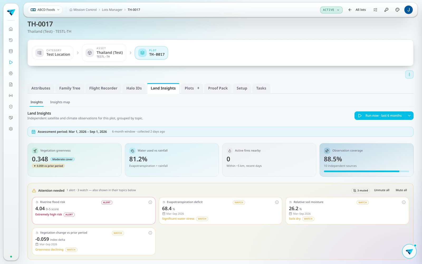Open the fingerprint icon in sidebar

point(11,73)
